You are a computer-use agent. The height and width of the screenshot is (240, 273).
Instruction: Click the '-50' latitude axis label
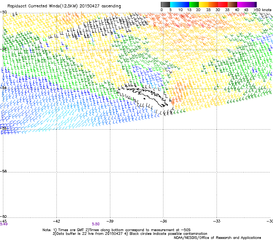point(3,12)
